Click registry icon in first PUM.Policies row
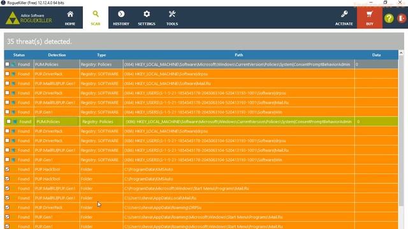 click(x=13, y=64)
